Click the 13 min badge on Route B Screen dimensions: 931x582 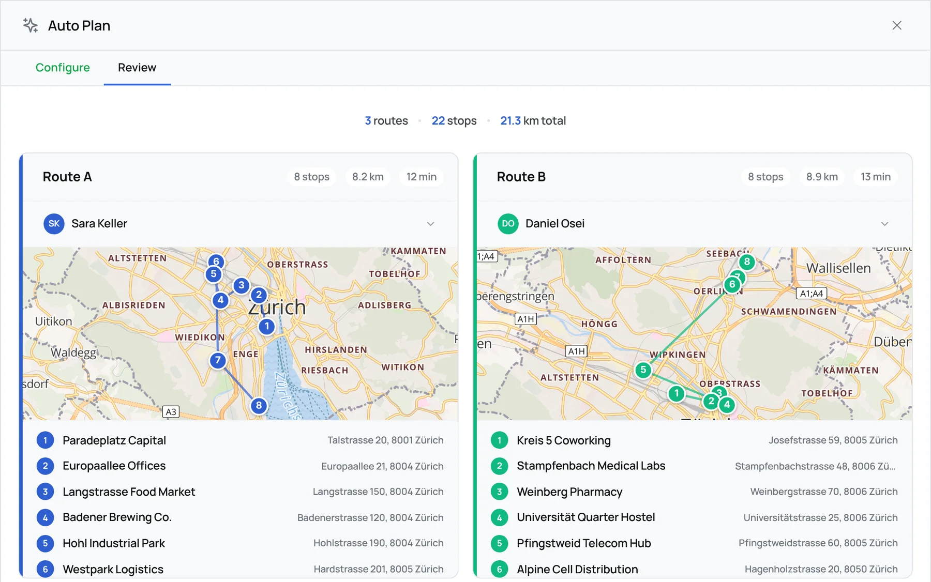tap(876, 177)
